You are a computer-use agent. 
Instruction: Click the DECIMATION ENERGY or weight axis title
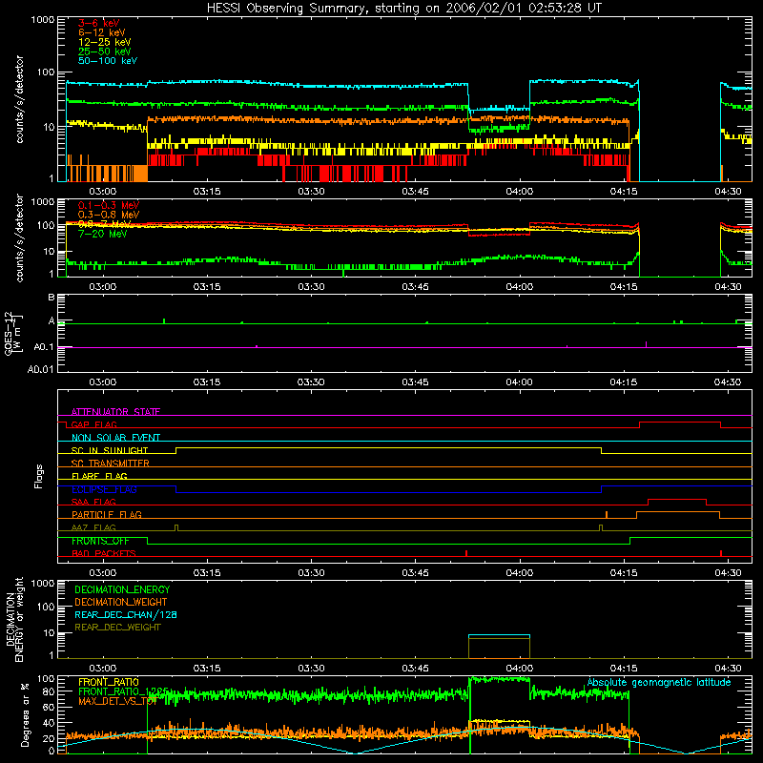pos(14,619)
